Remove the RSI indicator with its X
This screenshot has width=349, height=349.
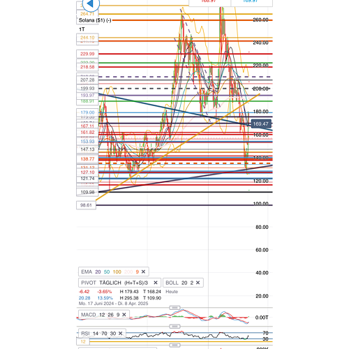click(120, 334)
